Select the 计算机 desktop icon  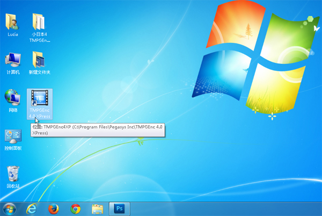pyautogui.click(x=13, y=60)
